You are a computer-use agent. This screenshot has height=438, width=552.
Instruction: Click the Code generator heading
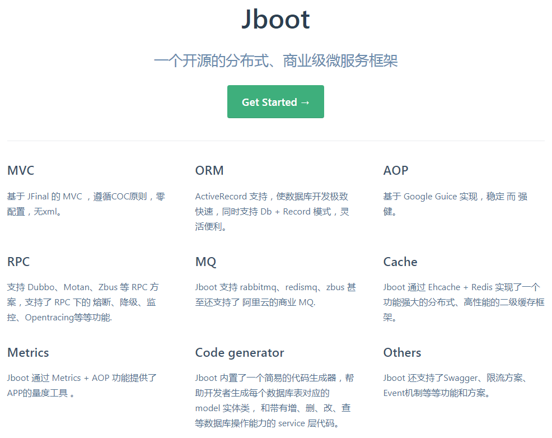[x=240, y=353]
